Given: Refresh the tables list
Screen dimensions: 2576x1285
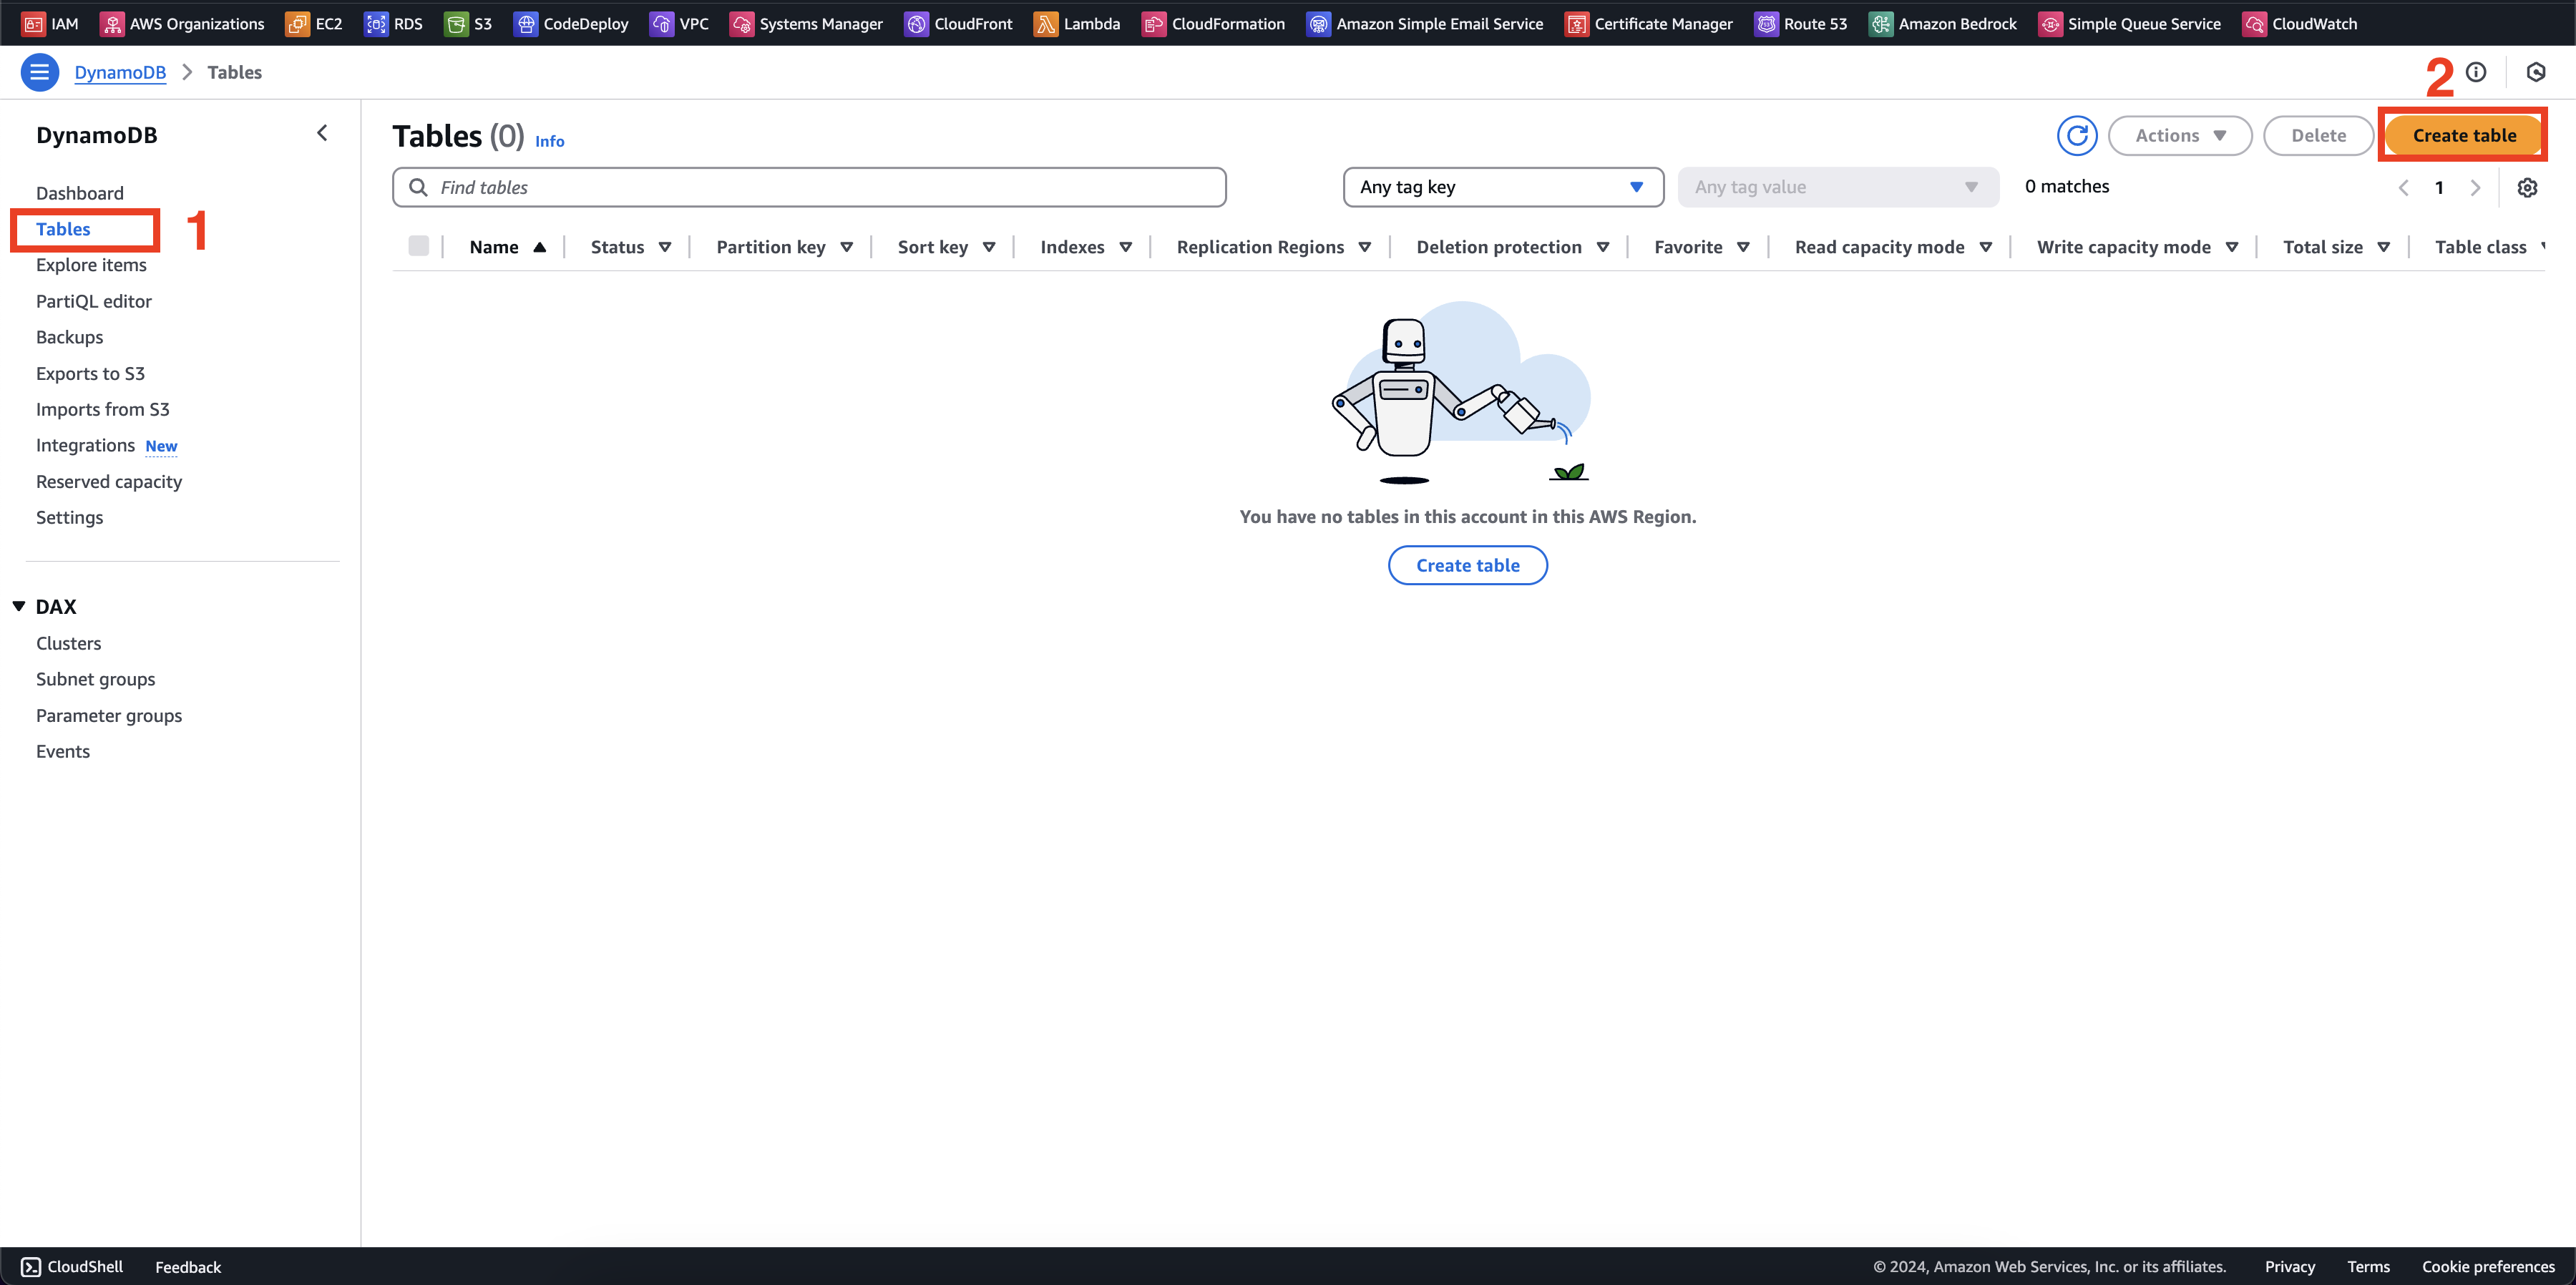Looking at the screenshot, I should tap(2077, 135).
